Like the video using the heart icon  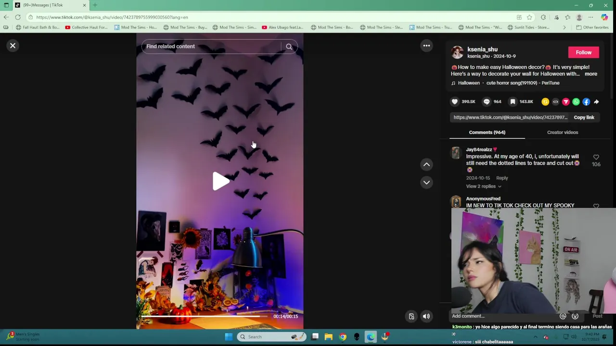pos(455,102)
